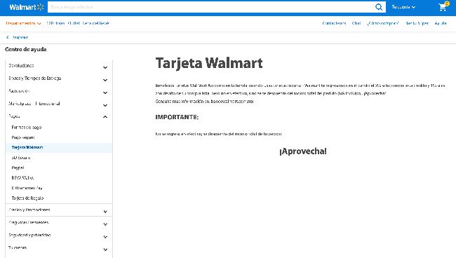Screen dimensions: 456x258
Task: Open the link left of Ayuda
Action: 417,23
